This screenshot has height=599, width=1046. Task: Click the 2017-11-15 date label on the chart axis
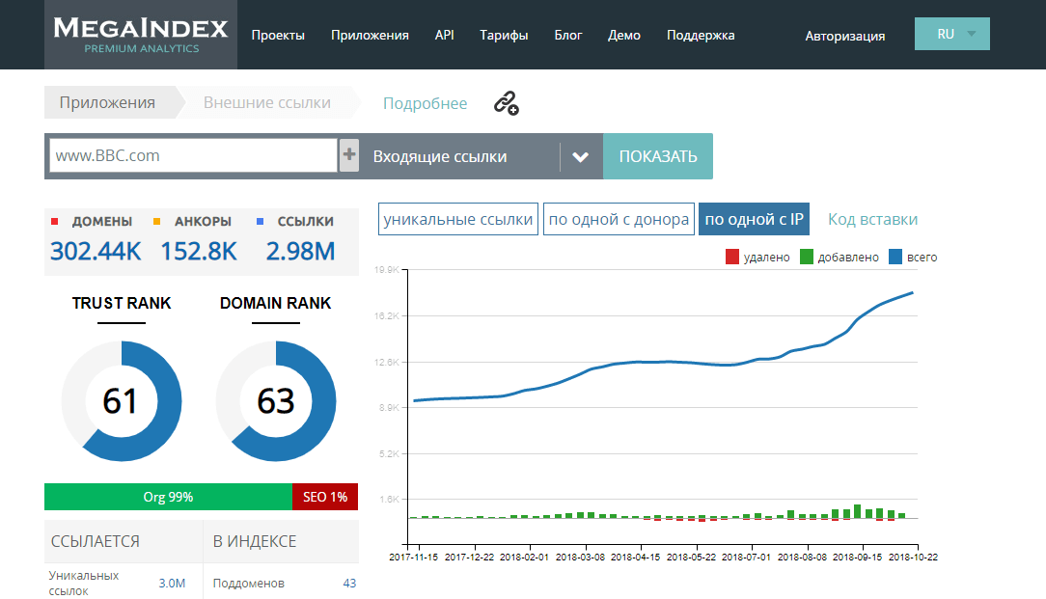(x=414, y=557)
